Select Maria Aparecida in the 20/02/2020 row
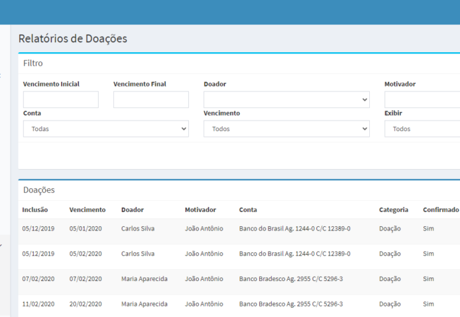This screenshot has height=317, width=460. 144,304
